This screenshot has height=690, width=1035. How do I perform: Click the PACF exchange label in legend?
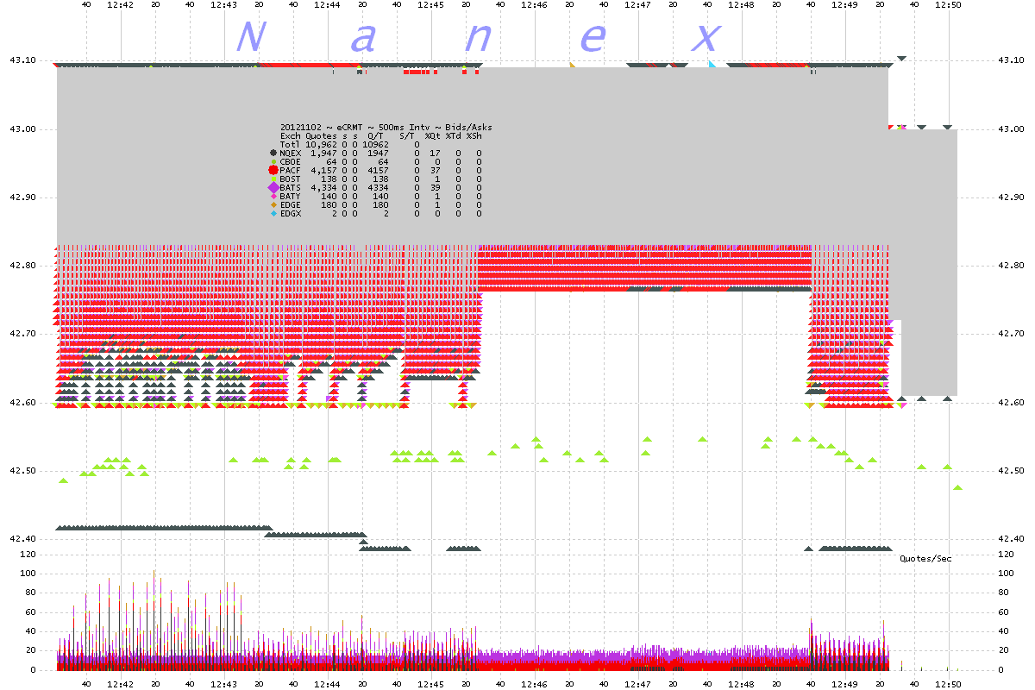point(290,170)
